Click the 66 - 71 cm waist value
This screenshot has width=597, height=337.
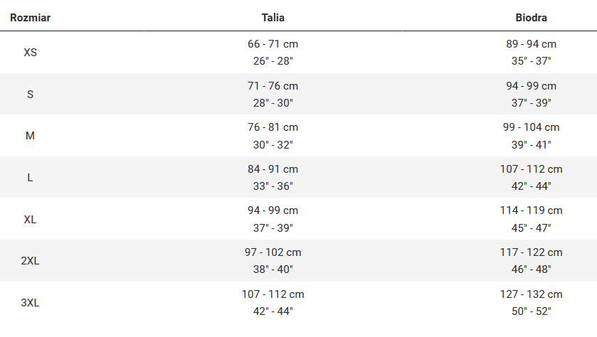tap(273, 44)
